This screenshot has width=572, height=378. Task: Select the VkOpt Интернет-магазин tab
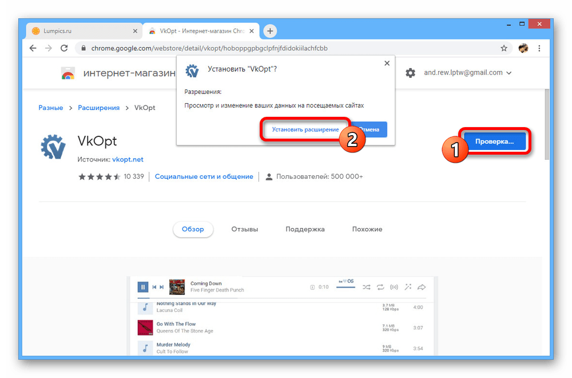(x=201, y=31)
